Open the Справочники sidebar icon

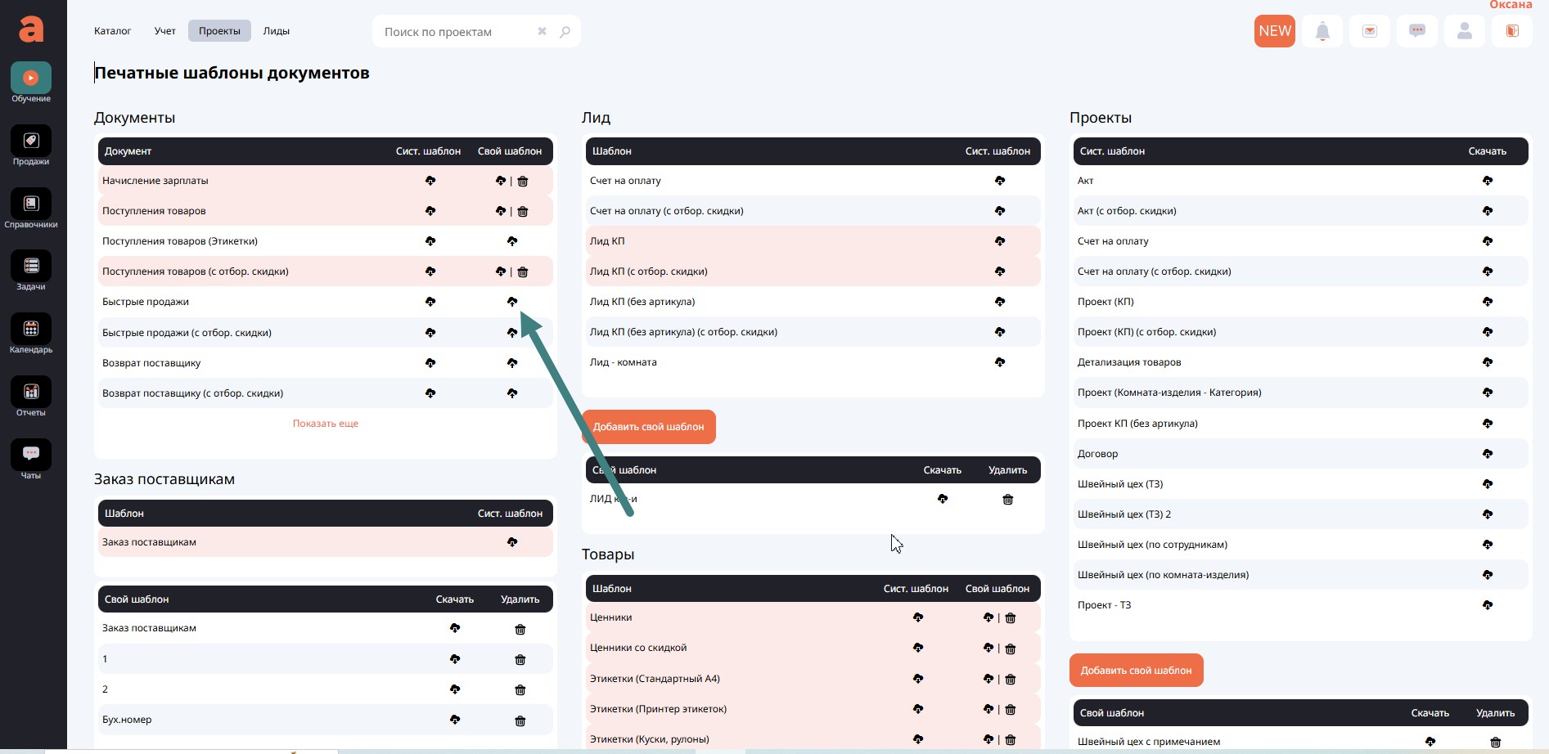click(x=31, y=204)
